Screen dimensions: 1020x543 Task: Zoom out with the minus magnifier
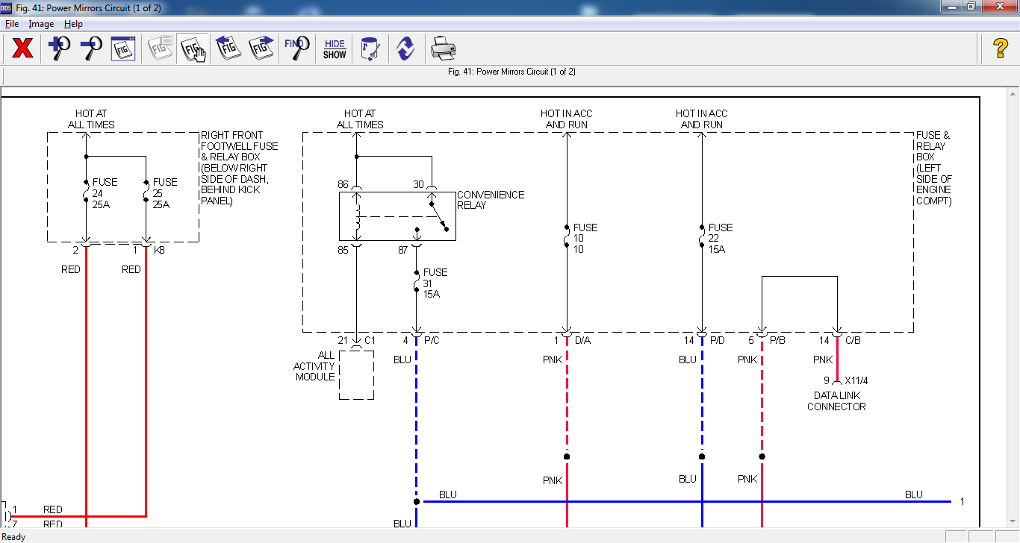click(91, 49)
